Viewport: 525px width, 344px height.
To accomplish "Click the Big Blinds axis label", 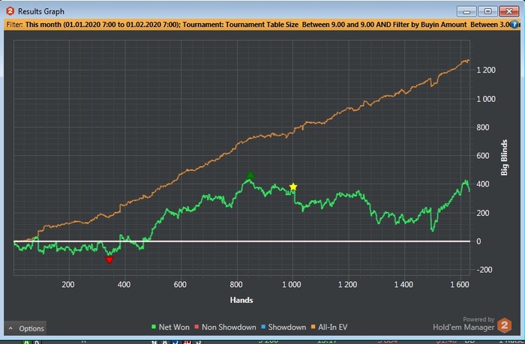I will pyautogui.click(x=504, y=157).
